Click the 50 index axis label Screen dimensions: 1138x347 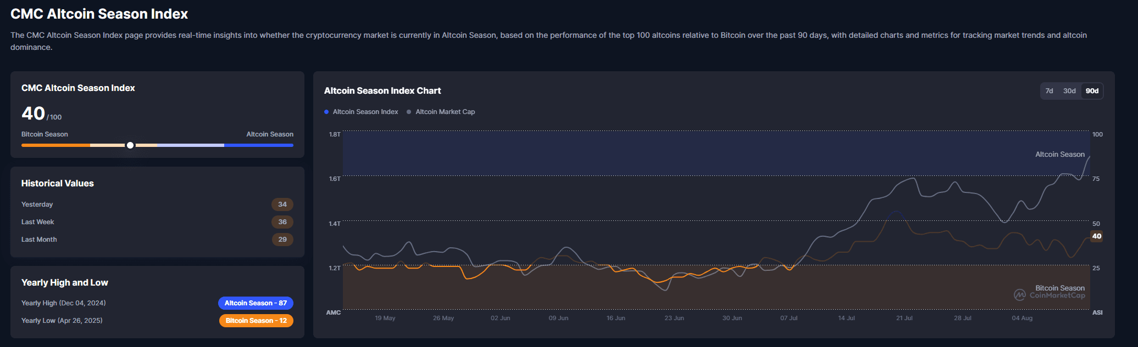point(1096,224)
